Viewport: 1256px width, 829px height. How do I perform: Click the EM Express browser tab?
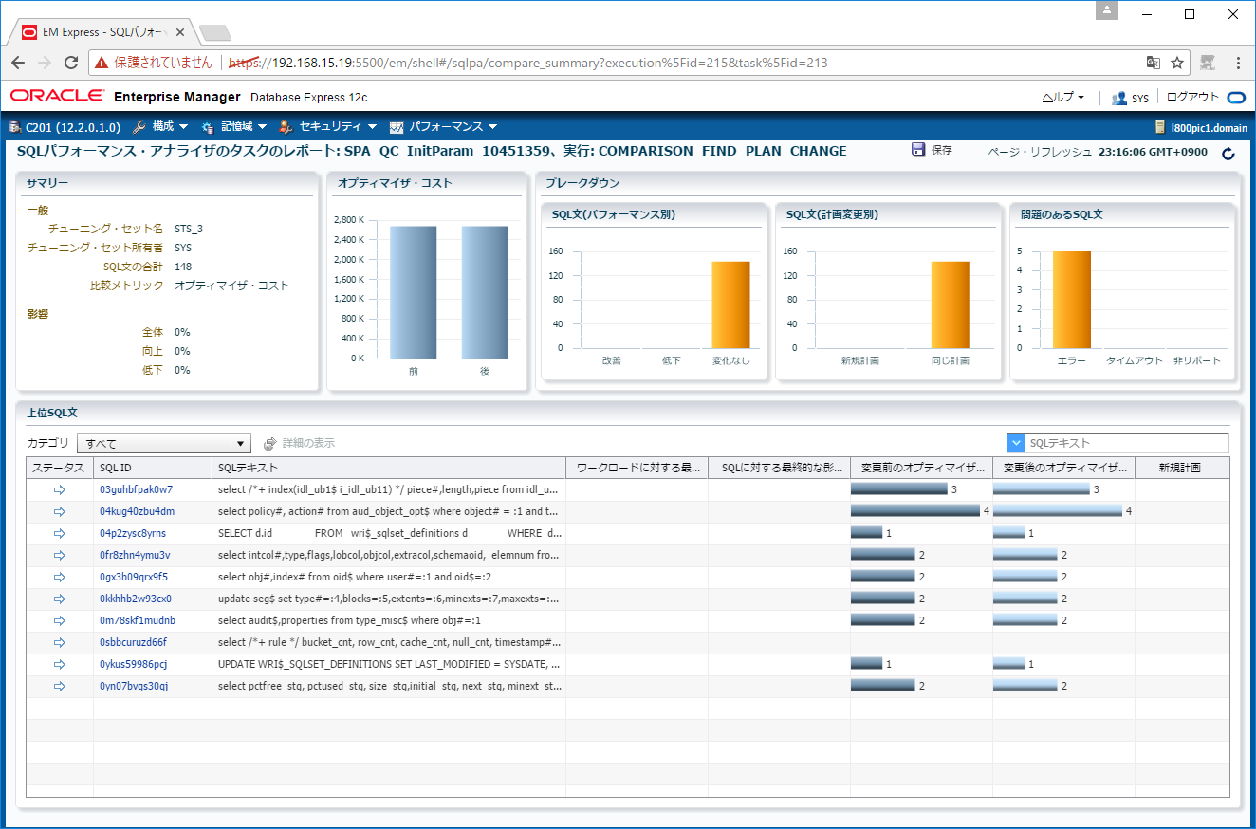coord(103,32)
